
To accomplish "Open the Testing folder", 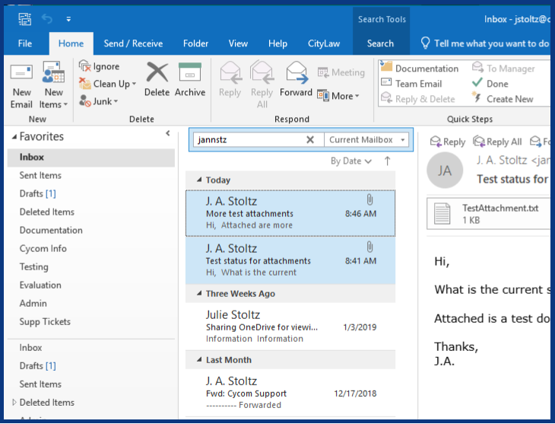I will click(91, 267).
